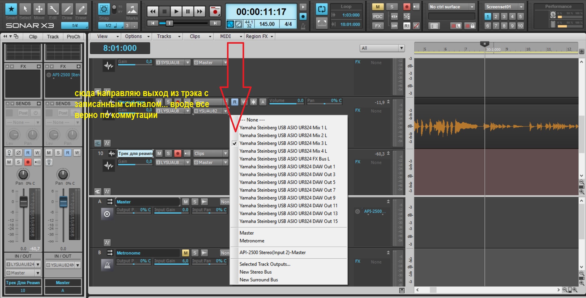Screen dimensions: 586x298
Task: Open the Region FX menu
Action: pos(259,37)
